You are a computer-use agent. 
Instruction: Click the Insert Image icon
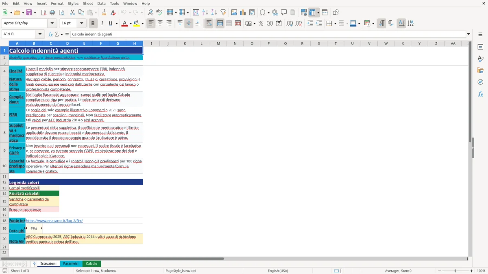click(x=234, y=13)
